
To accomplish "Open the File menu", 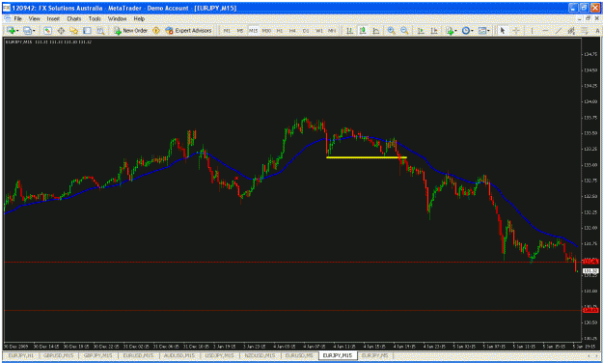I will point(18,18).
